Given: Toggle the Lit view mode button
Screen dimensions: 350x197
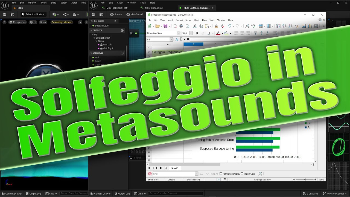Looking at the screenshot, I should (x=33, y=22).
